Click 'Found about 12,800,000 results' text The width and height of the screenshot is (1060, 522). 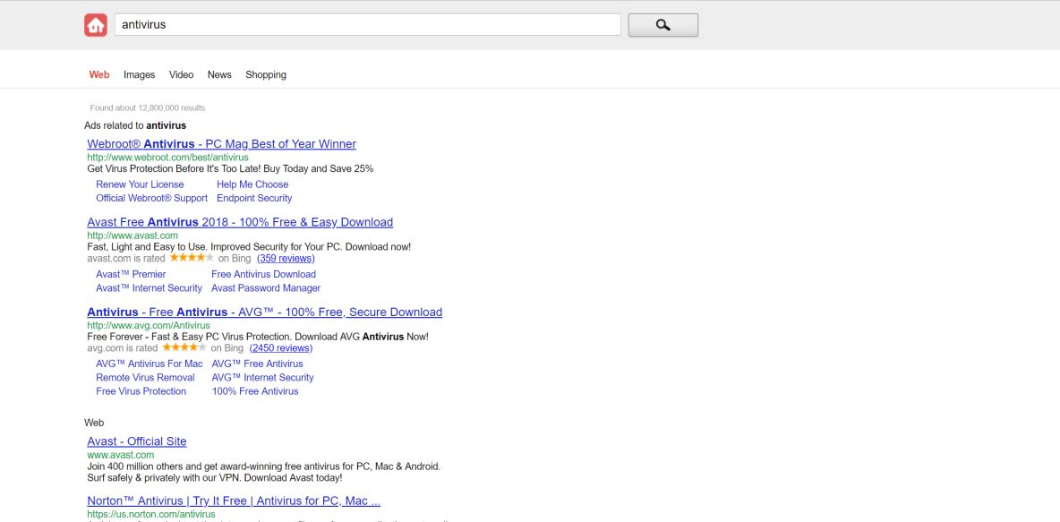(x=148, y=108)
